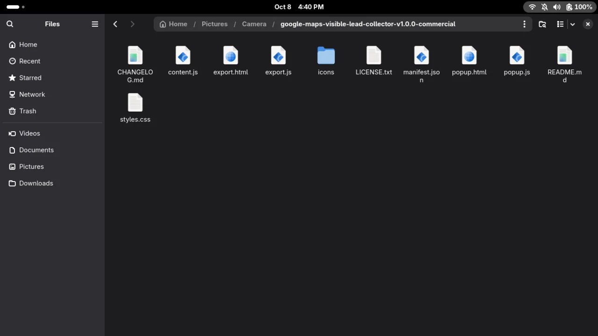Open Home in the sidebar

pyautogui.click(x=52, y=45)
